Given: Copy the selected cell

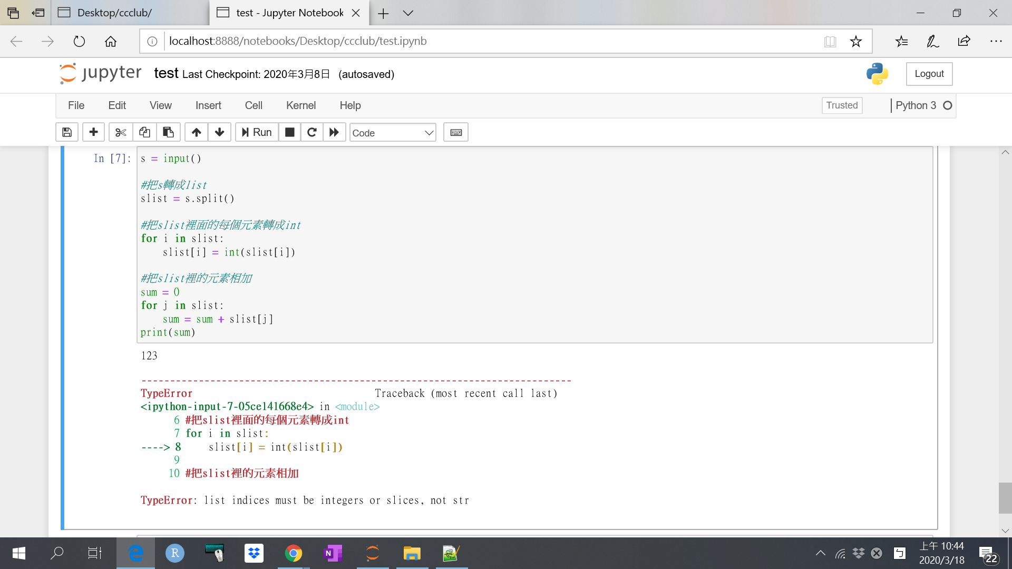Looking at the screenshot, I should 144,132.
